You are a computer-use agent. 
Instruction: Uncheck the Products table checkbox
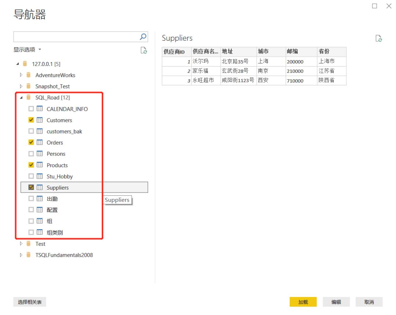pos(31,165)
